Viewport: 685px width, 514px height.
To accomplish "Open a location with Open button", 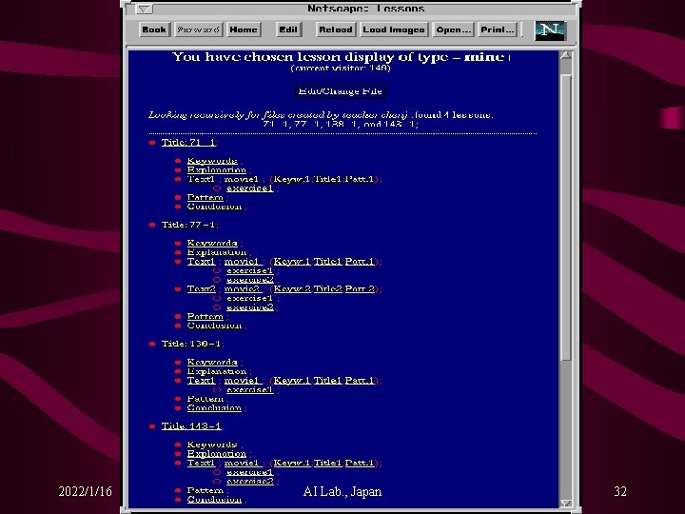I will [453, 30].
